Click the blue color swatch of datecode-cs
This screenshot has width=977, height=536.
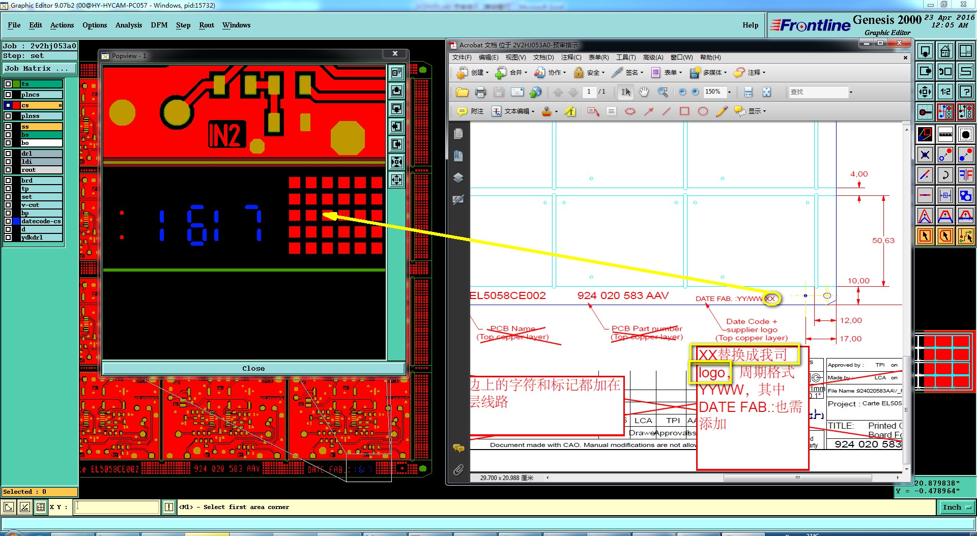pyautogui.click(x=17, y=221)
